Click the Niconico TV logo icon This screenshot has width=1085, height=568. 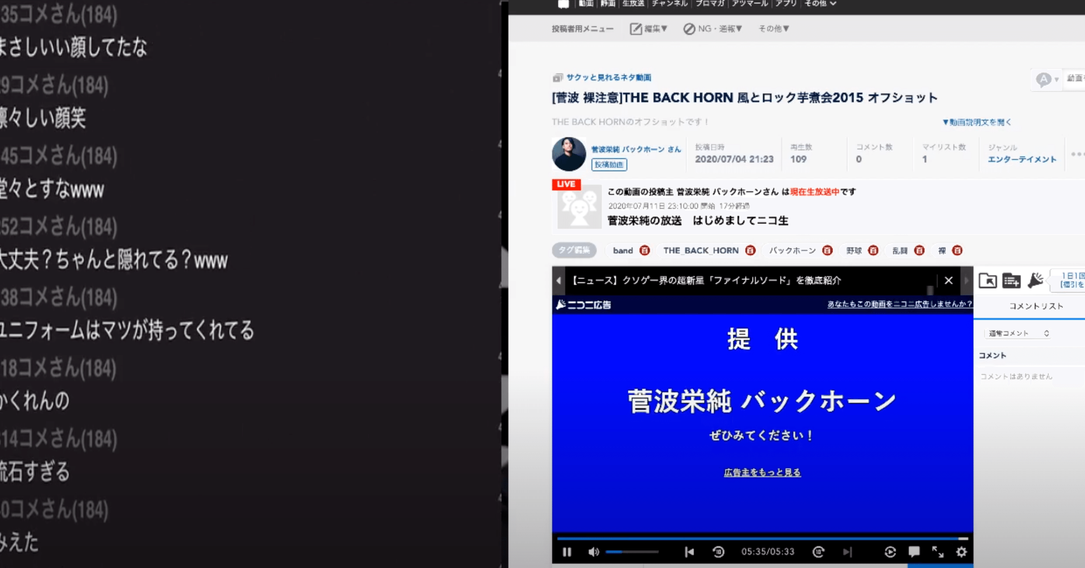563,4
